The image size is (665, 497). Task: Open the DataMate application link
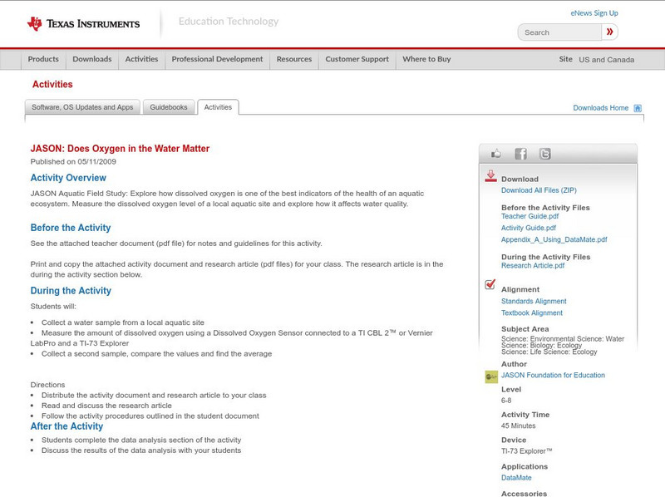coord(516,478)
